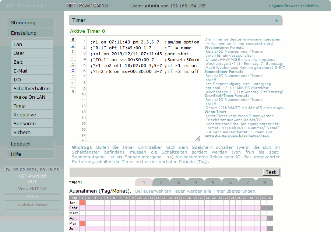Click the omega special character icon
This screenshot has height=232, width=331.
click(x=73, y=91)
